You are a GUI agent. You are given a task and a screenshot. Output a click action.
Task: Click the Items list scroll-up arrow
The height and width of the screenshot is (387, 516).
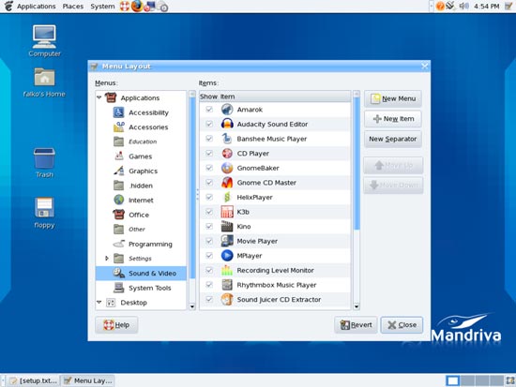(x=357, y=94)
